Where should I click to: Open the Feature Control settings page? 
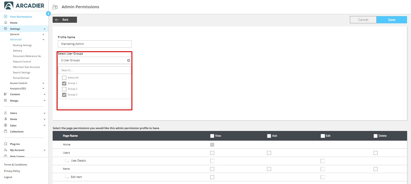pyautogui.click(x=22, y=62)
